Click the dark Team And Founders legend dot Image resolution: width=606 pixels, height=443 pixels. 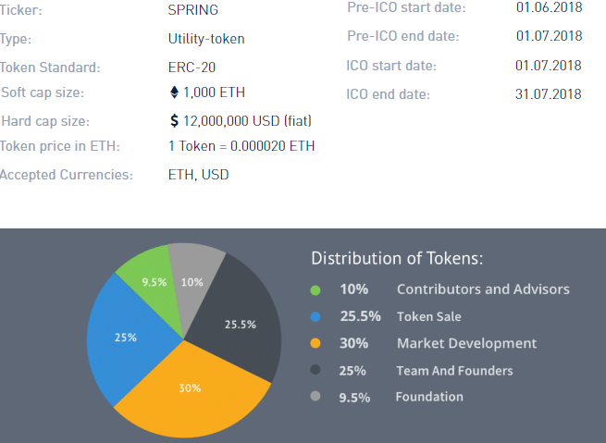tap(315, 370)
